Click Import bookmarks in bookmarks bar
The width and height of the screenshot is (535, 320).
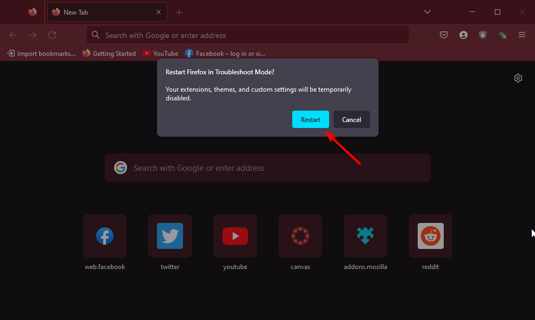(41, 54)
